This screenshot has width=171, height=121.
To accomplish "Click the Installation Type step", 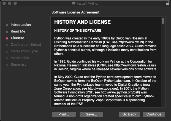I will point(24,51).
